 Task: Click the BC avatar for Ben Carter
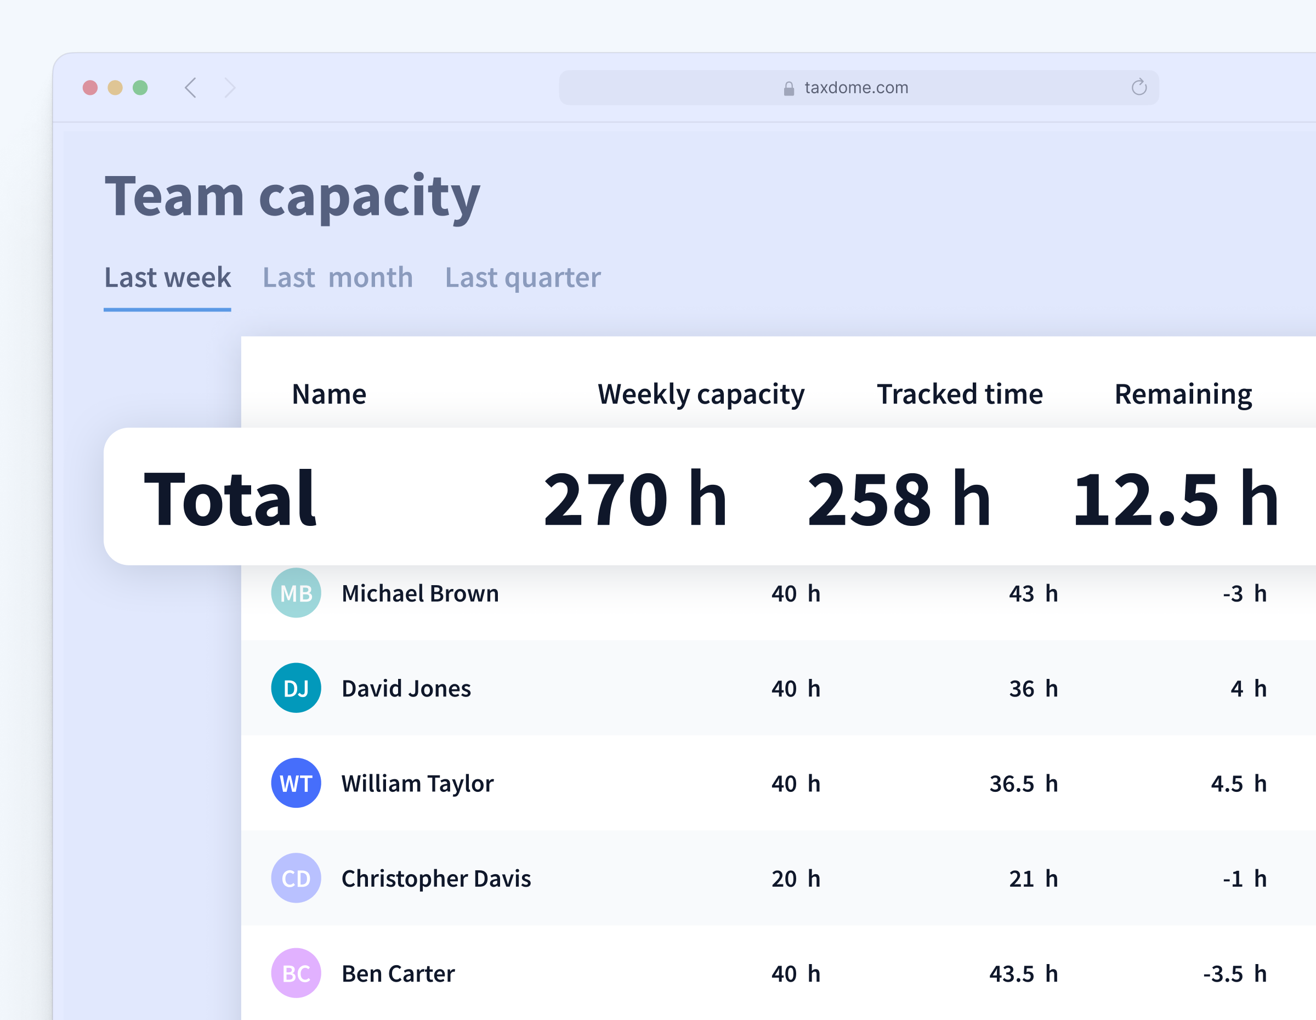tap(296, 973)
